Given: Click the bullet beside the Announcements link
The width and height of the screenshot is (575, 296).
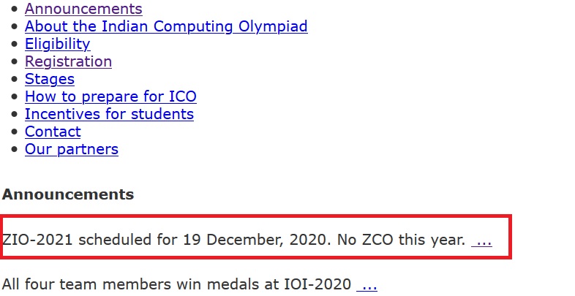Looking at the screenshot, I should pyautogui.click(x=15, y=10).
